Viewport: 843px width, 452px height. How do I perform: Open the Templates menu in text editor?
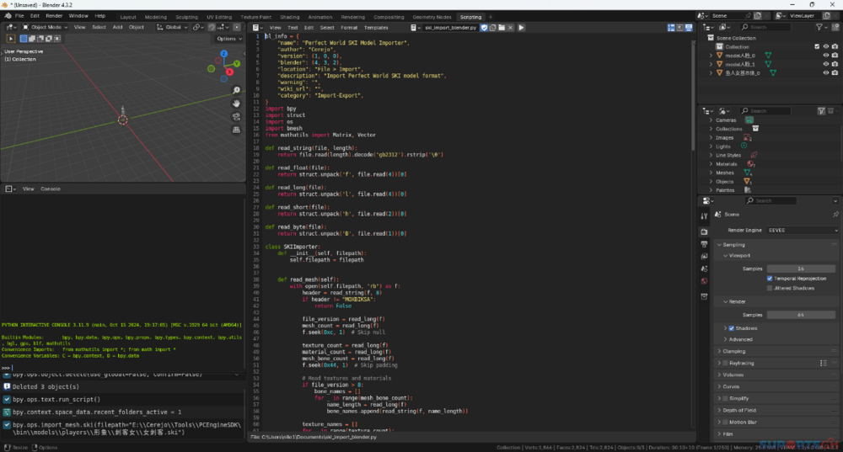click(x=376, y=28)
